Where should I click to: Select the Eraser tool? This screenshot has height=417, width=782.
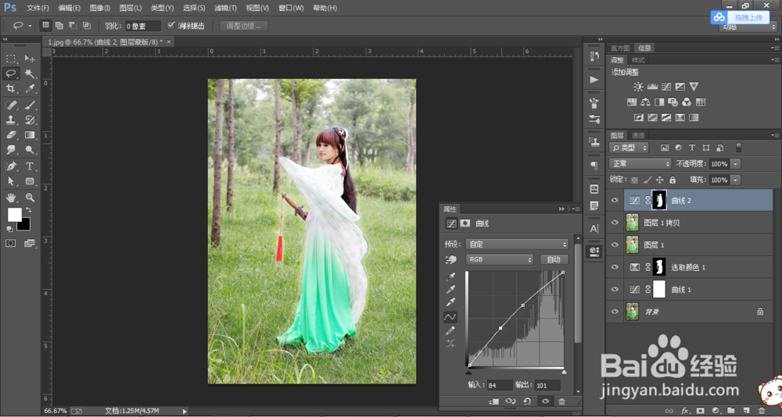pos(11,134)
